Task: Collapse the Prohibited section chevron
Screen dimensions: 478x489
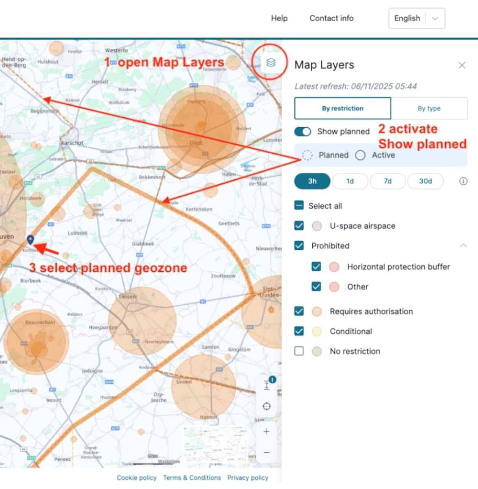Action: click(463, 246)
